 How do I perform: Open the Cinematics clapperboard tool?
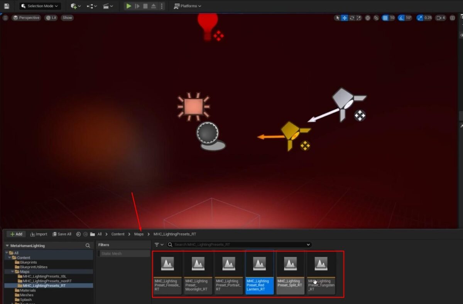[105, 6]
